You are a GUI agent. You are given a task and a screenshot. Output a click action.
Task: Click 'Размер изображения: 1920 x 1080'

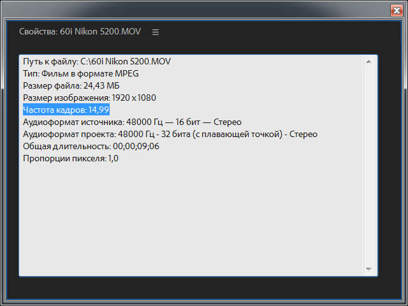(x=89, y=98)
